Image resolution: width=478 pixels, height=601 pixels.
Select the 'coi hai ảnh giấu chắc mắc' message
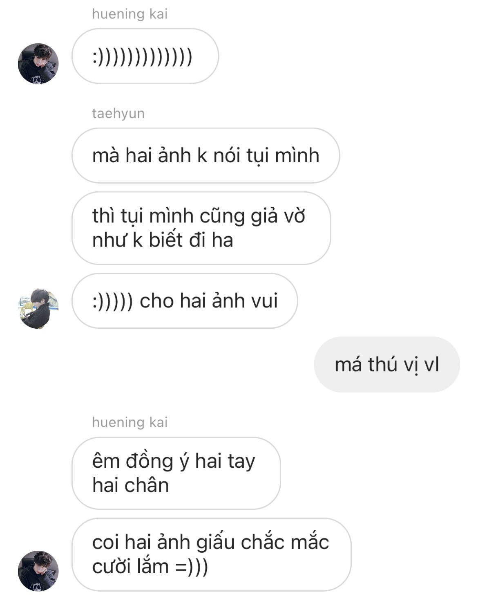tap(212, 554)
